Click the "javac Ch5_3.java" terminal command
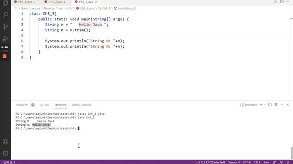Screen dimensions: 293x164 (91, 114)
